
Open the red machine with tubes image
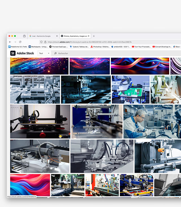click(102, 185)
